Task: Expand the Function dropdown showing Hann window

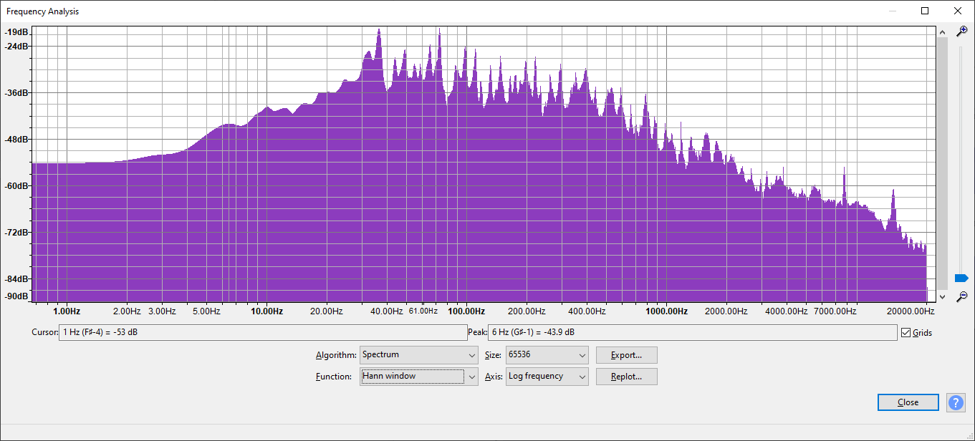Action: 418,377
